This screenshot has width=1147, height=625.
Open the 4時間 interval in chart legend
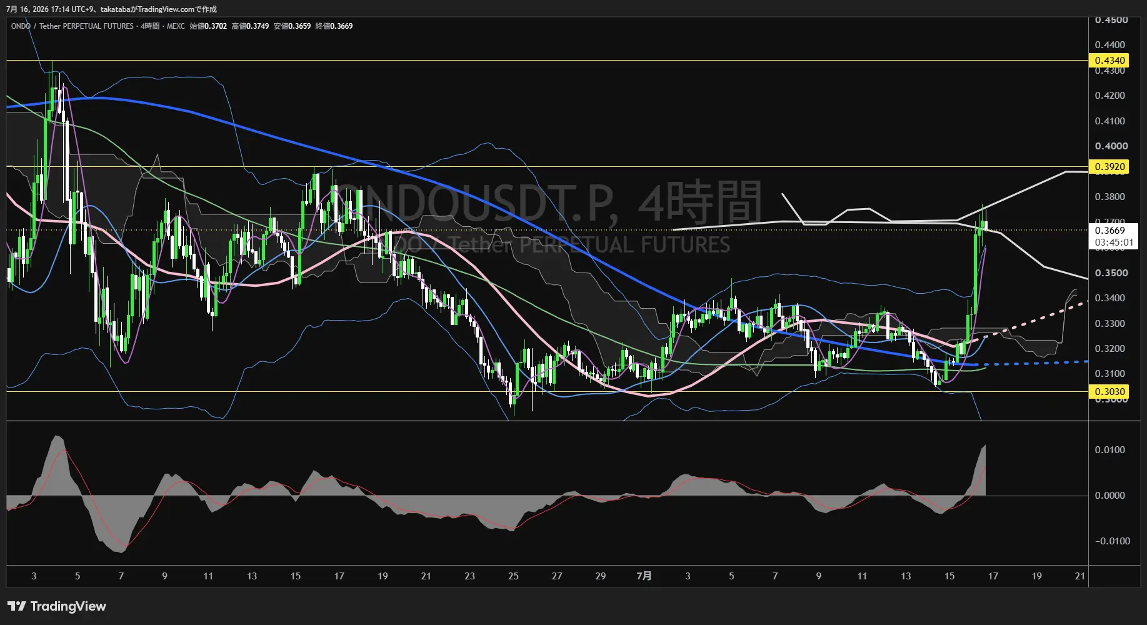(150, 26)
